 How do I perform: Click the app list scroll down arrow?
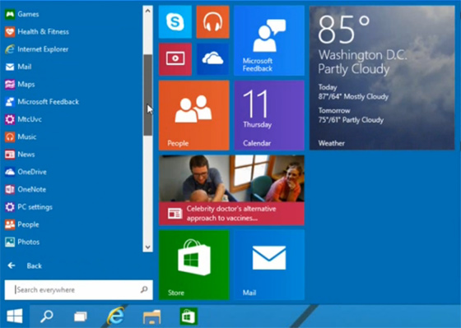[x=148, y=247]
